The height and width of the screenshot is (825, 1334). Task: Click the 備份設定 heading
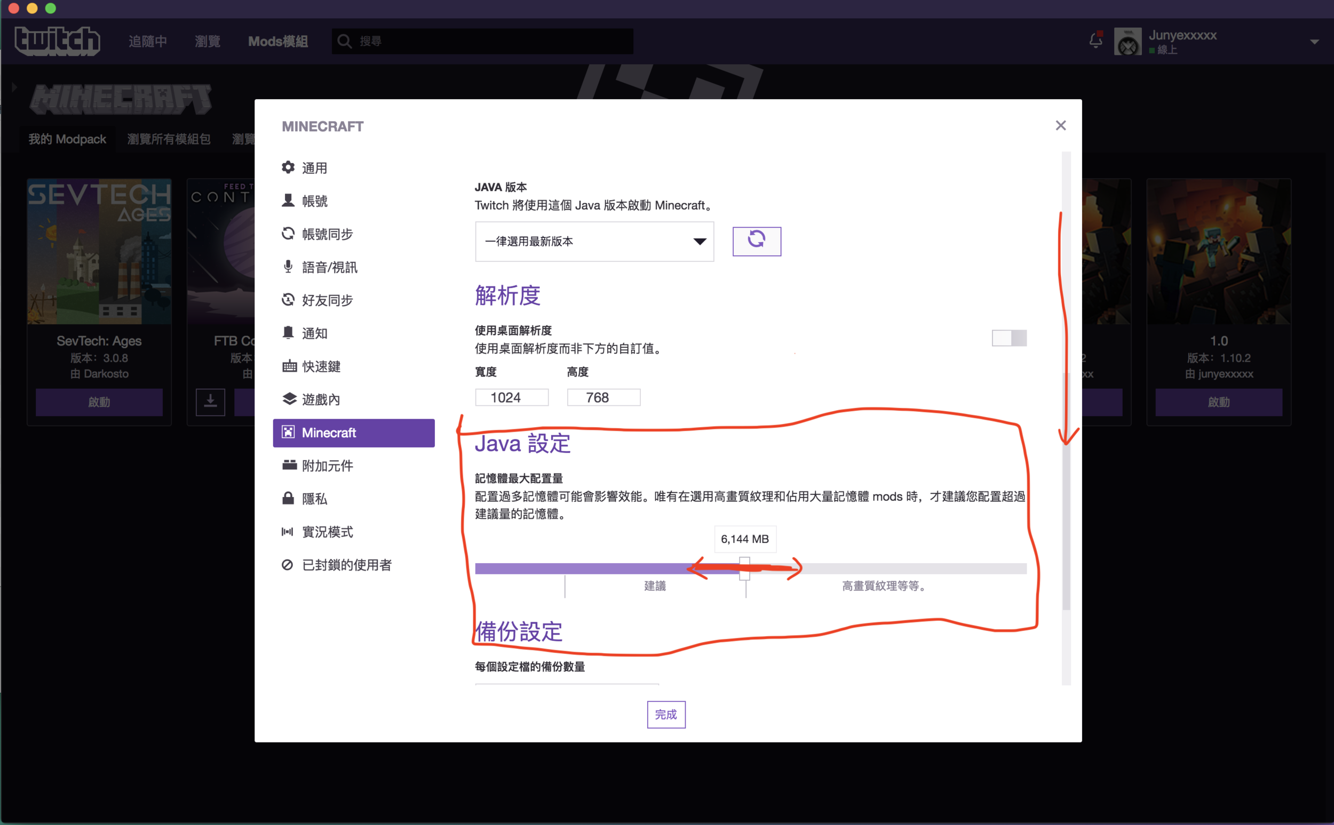pyautogui.click(x=519, y=632)
